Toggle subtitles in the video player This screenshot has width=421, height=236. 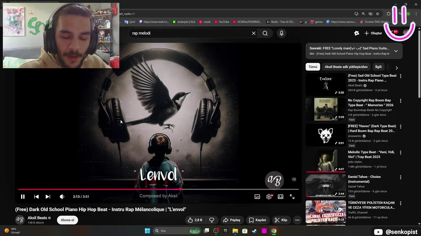pyautogui.click(x=257, y=197)
